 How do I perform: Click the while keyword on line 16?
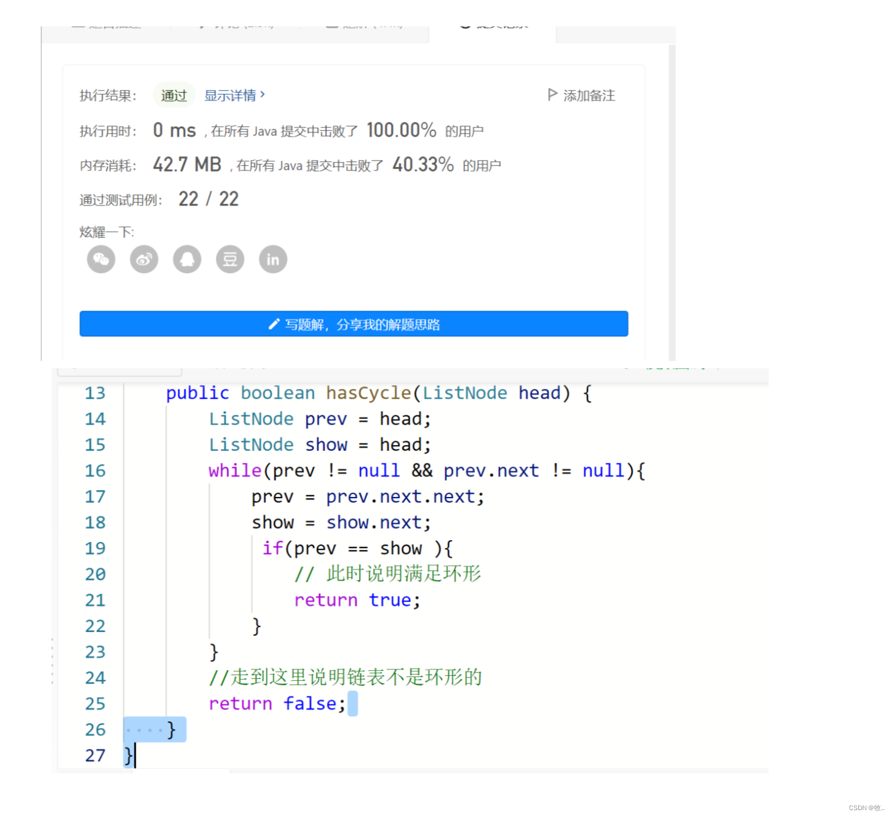pyautogui.click(x=235, y=471)
